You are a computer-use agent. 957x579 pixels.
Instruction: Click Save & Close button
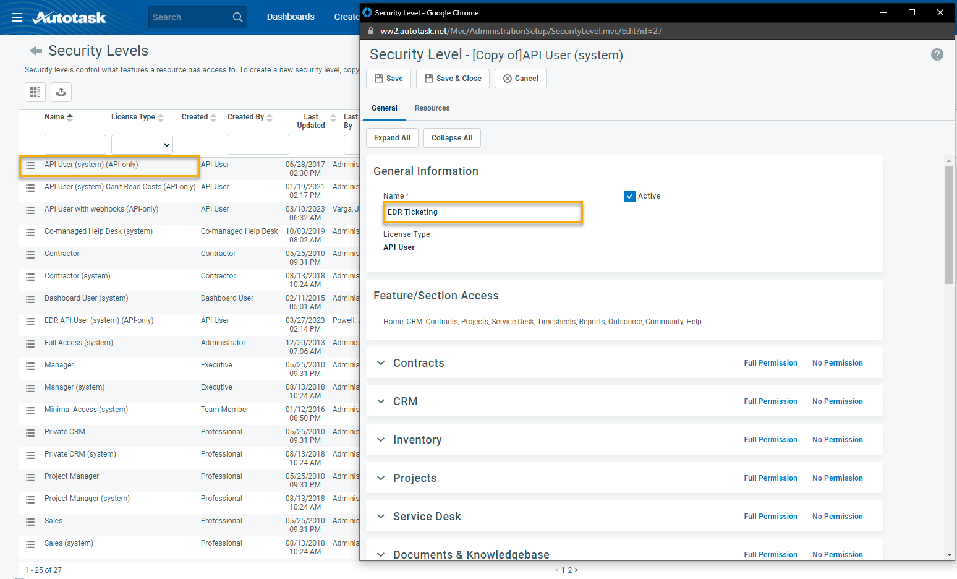pos(453,79)
